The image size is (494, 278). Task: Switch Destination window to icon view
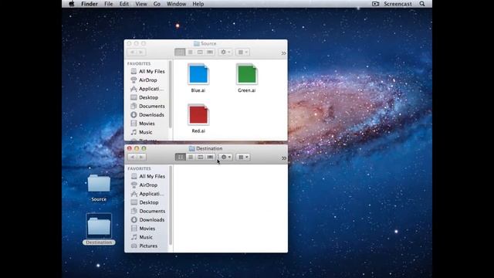(180, 157)
